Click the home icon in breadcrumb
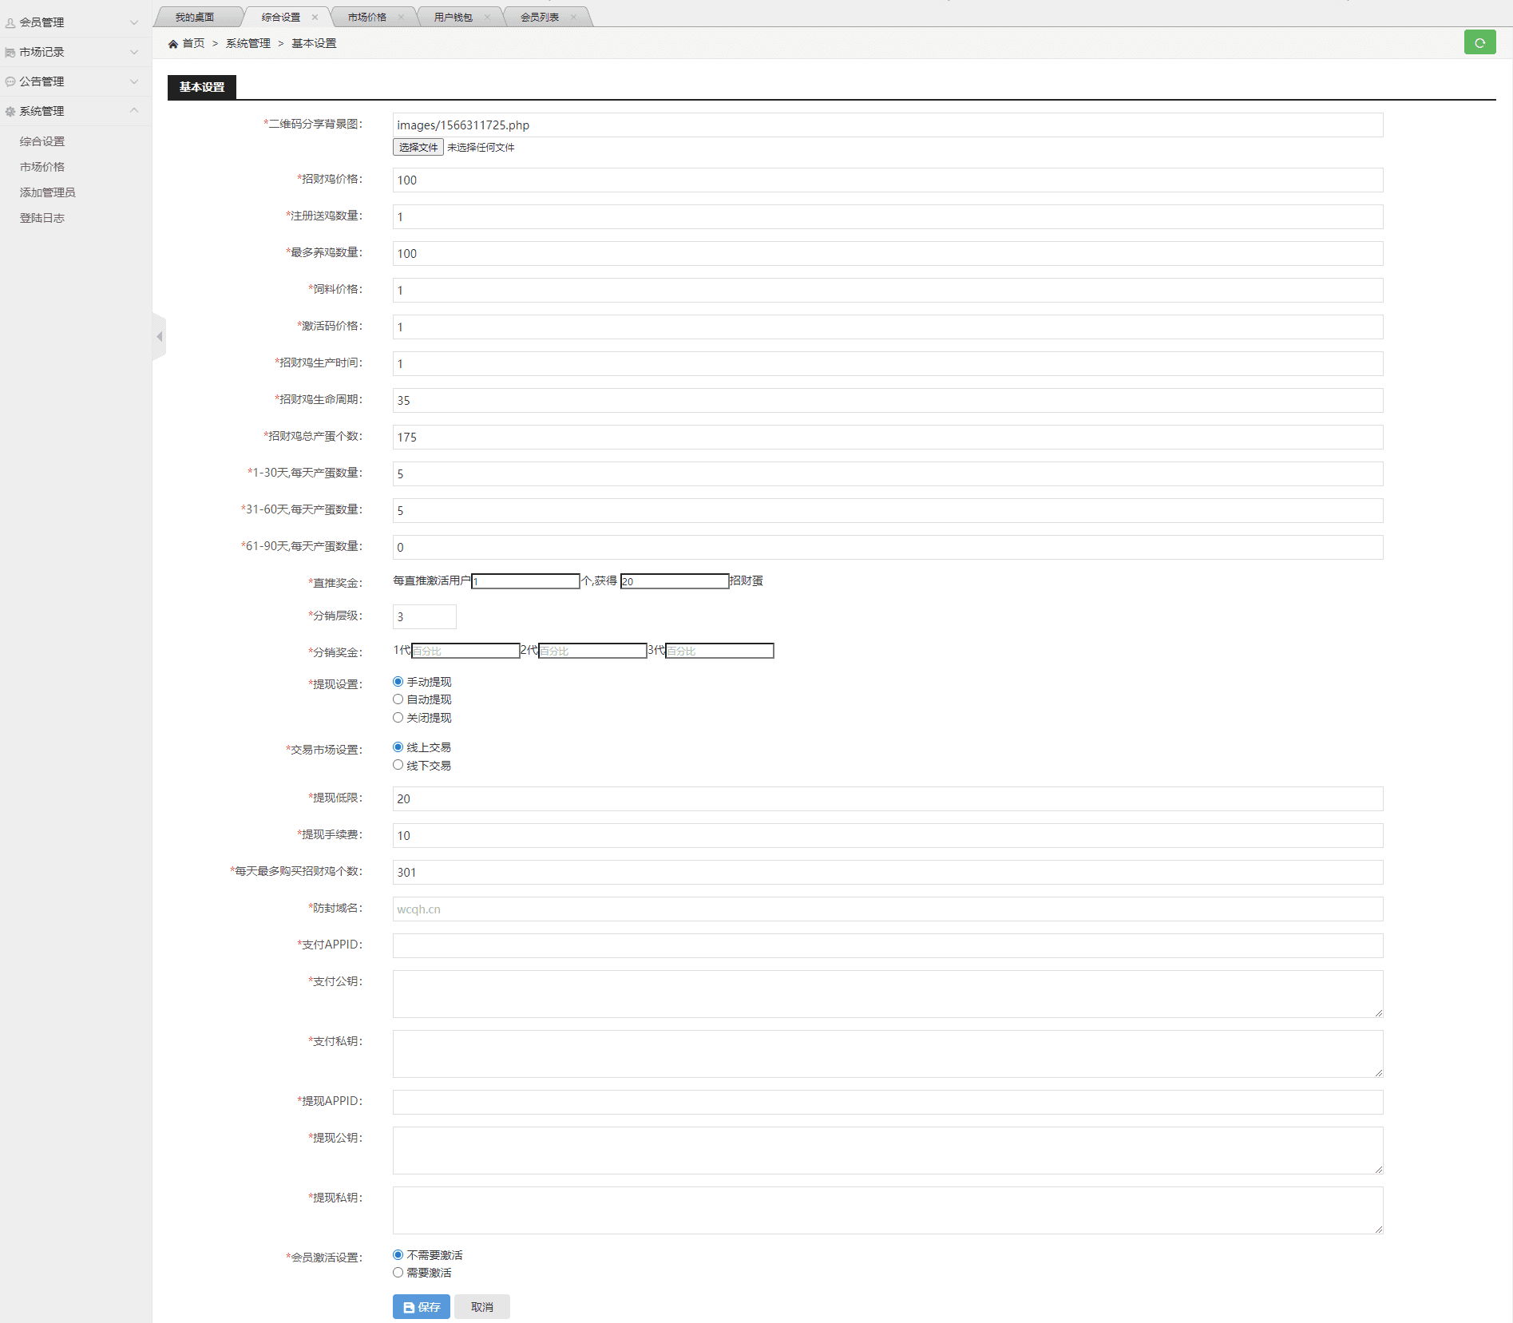 (173, 44)
